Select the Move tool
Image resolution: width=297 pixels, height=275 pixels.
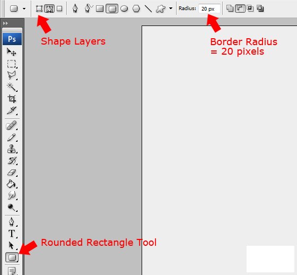coord(12,52)
